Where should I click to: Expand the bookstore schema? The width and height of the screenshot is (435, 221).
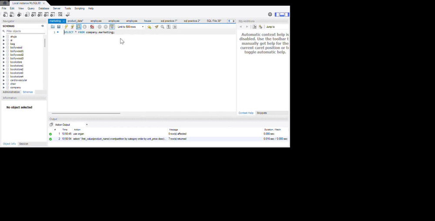tap(4, 62)
